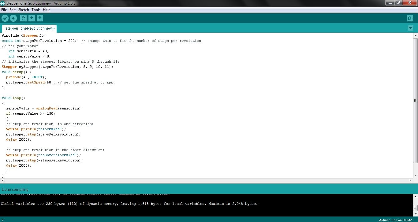
Task: Click the console scrollbar down arrow
Action: 415,213
